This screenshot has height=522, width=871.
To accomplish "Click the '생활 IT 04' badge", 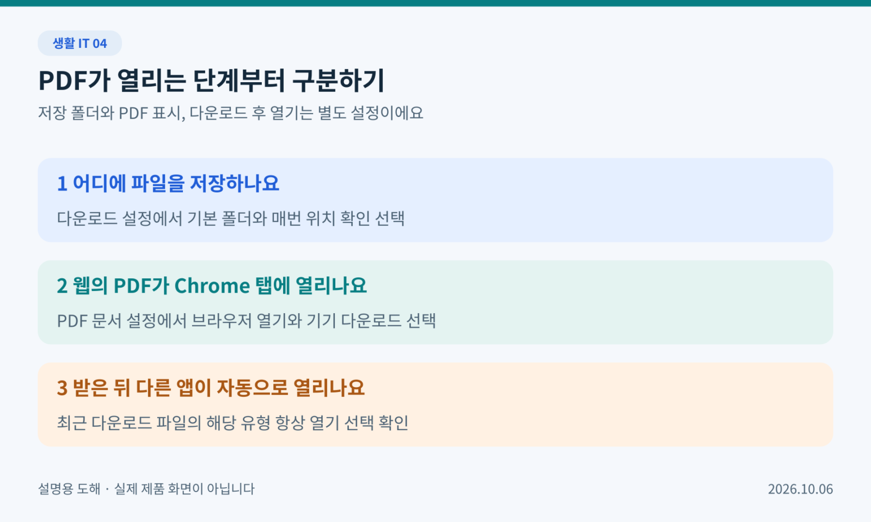I will point(79,43).
